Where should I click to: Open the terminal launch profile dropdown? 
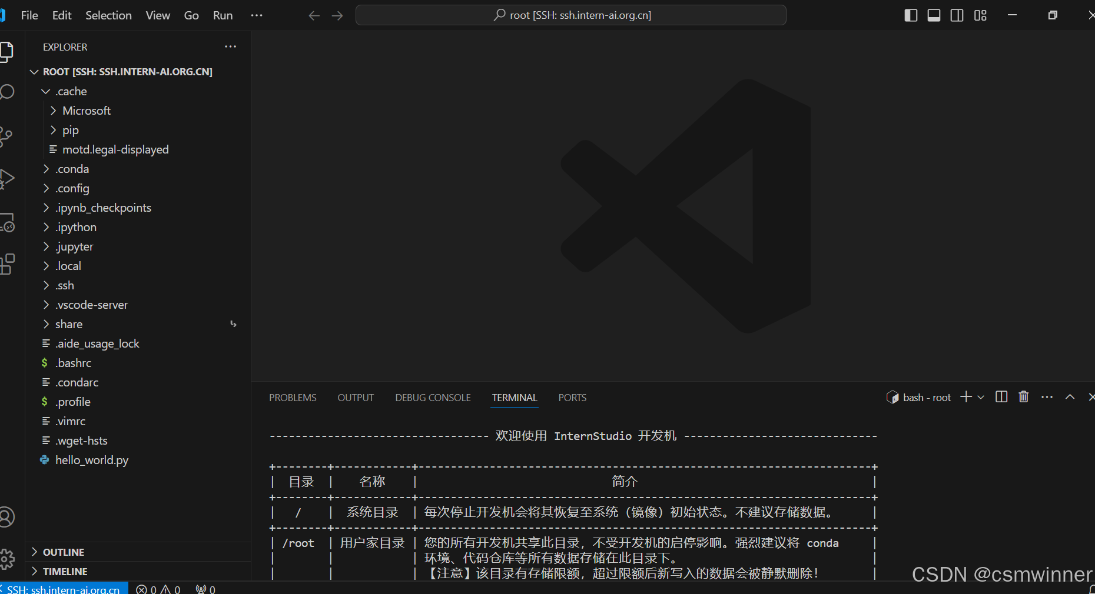981,397
